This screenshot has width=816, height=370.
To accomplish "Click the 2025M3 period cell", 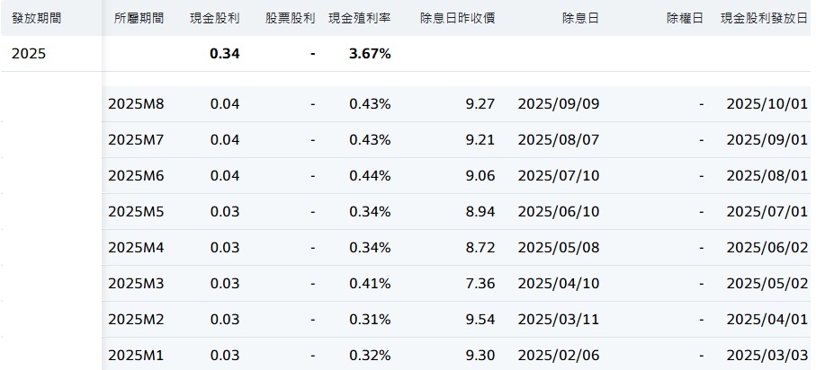I will point(136,283).
